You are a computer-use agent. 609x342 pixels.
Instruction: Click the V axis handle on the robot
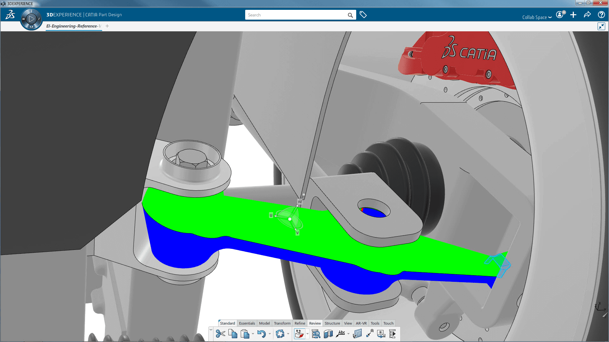click(x=297, y=233)
